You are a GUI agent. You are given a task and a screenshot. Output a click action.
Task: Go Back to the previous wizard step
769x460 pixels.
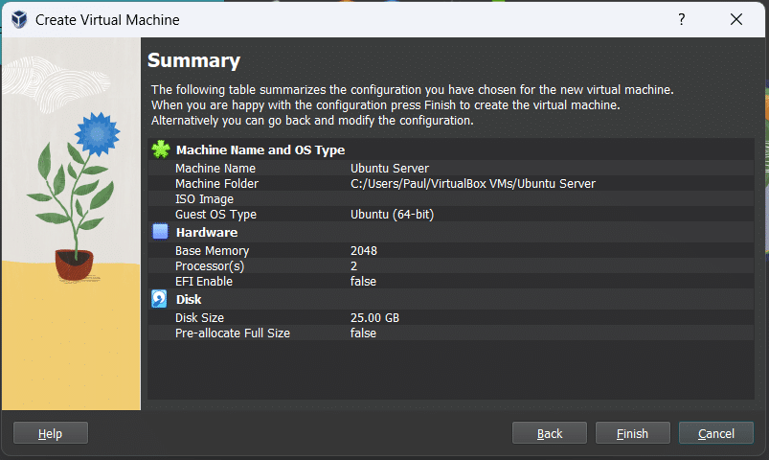550,433
